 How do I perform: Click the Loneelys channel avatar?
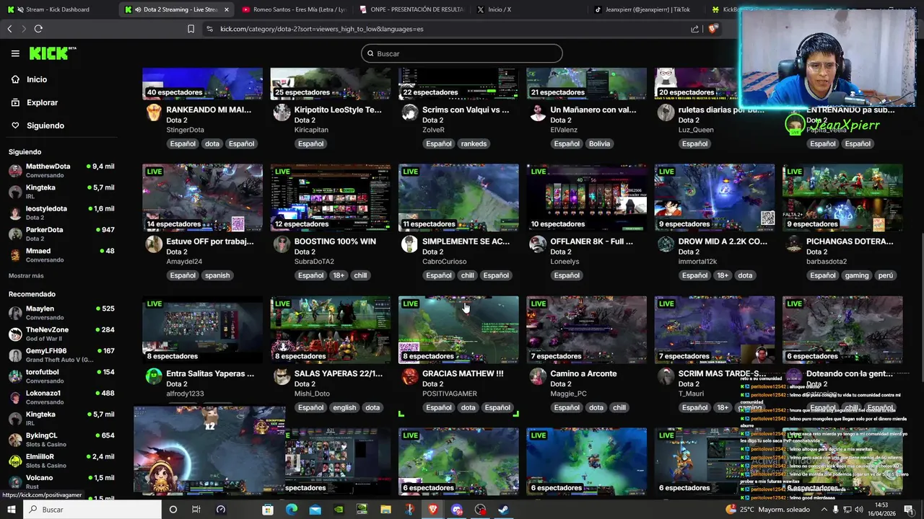click(x=538, y=244)
